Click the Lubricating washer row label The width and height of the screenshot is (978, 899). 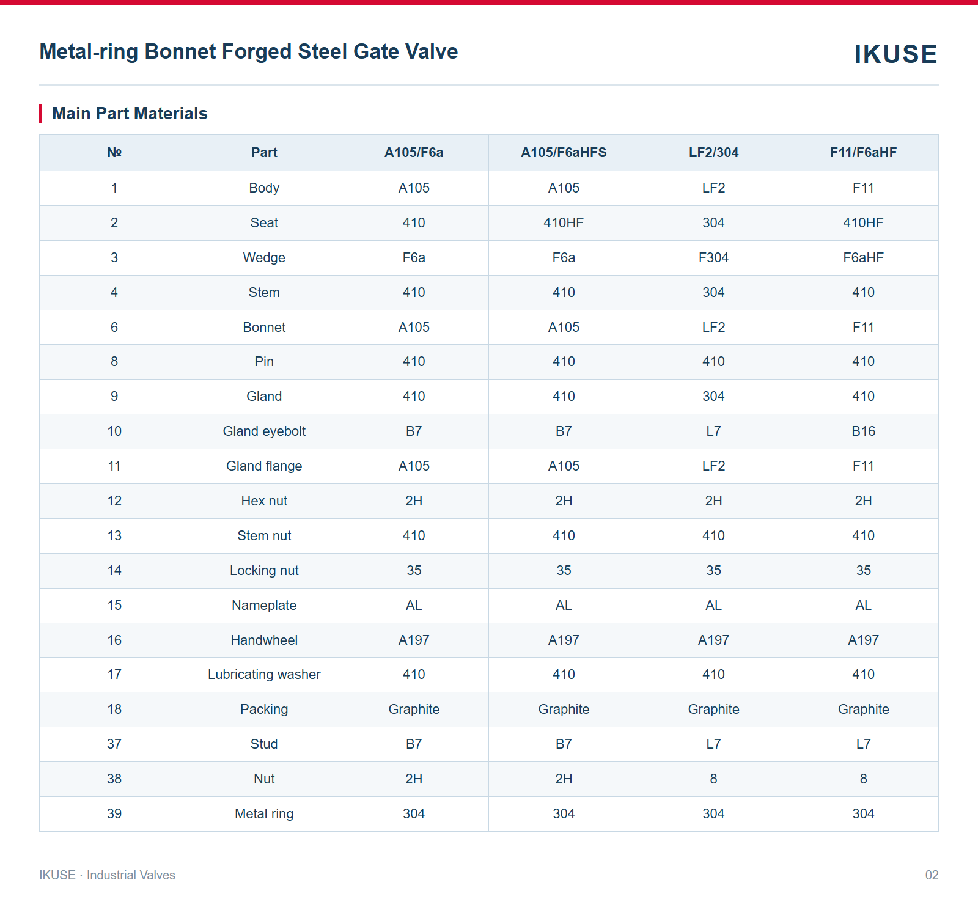(264, 675)
